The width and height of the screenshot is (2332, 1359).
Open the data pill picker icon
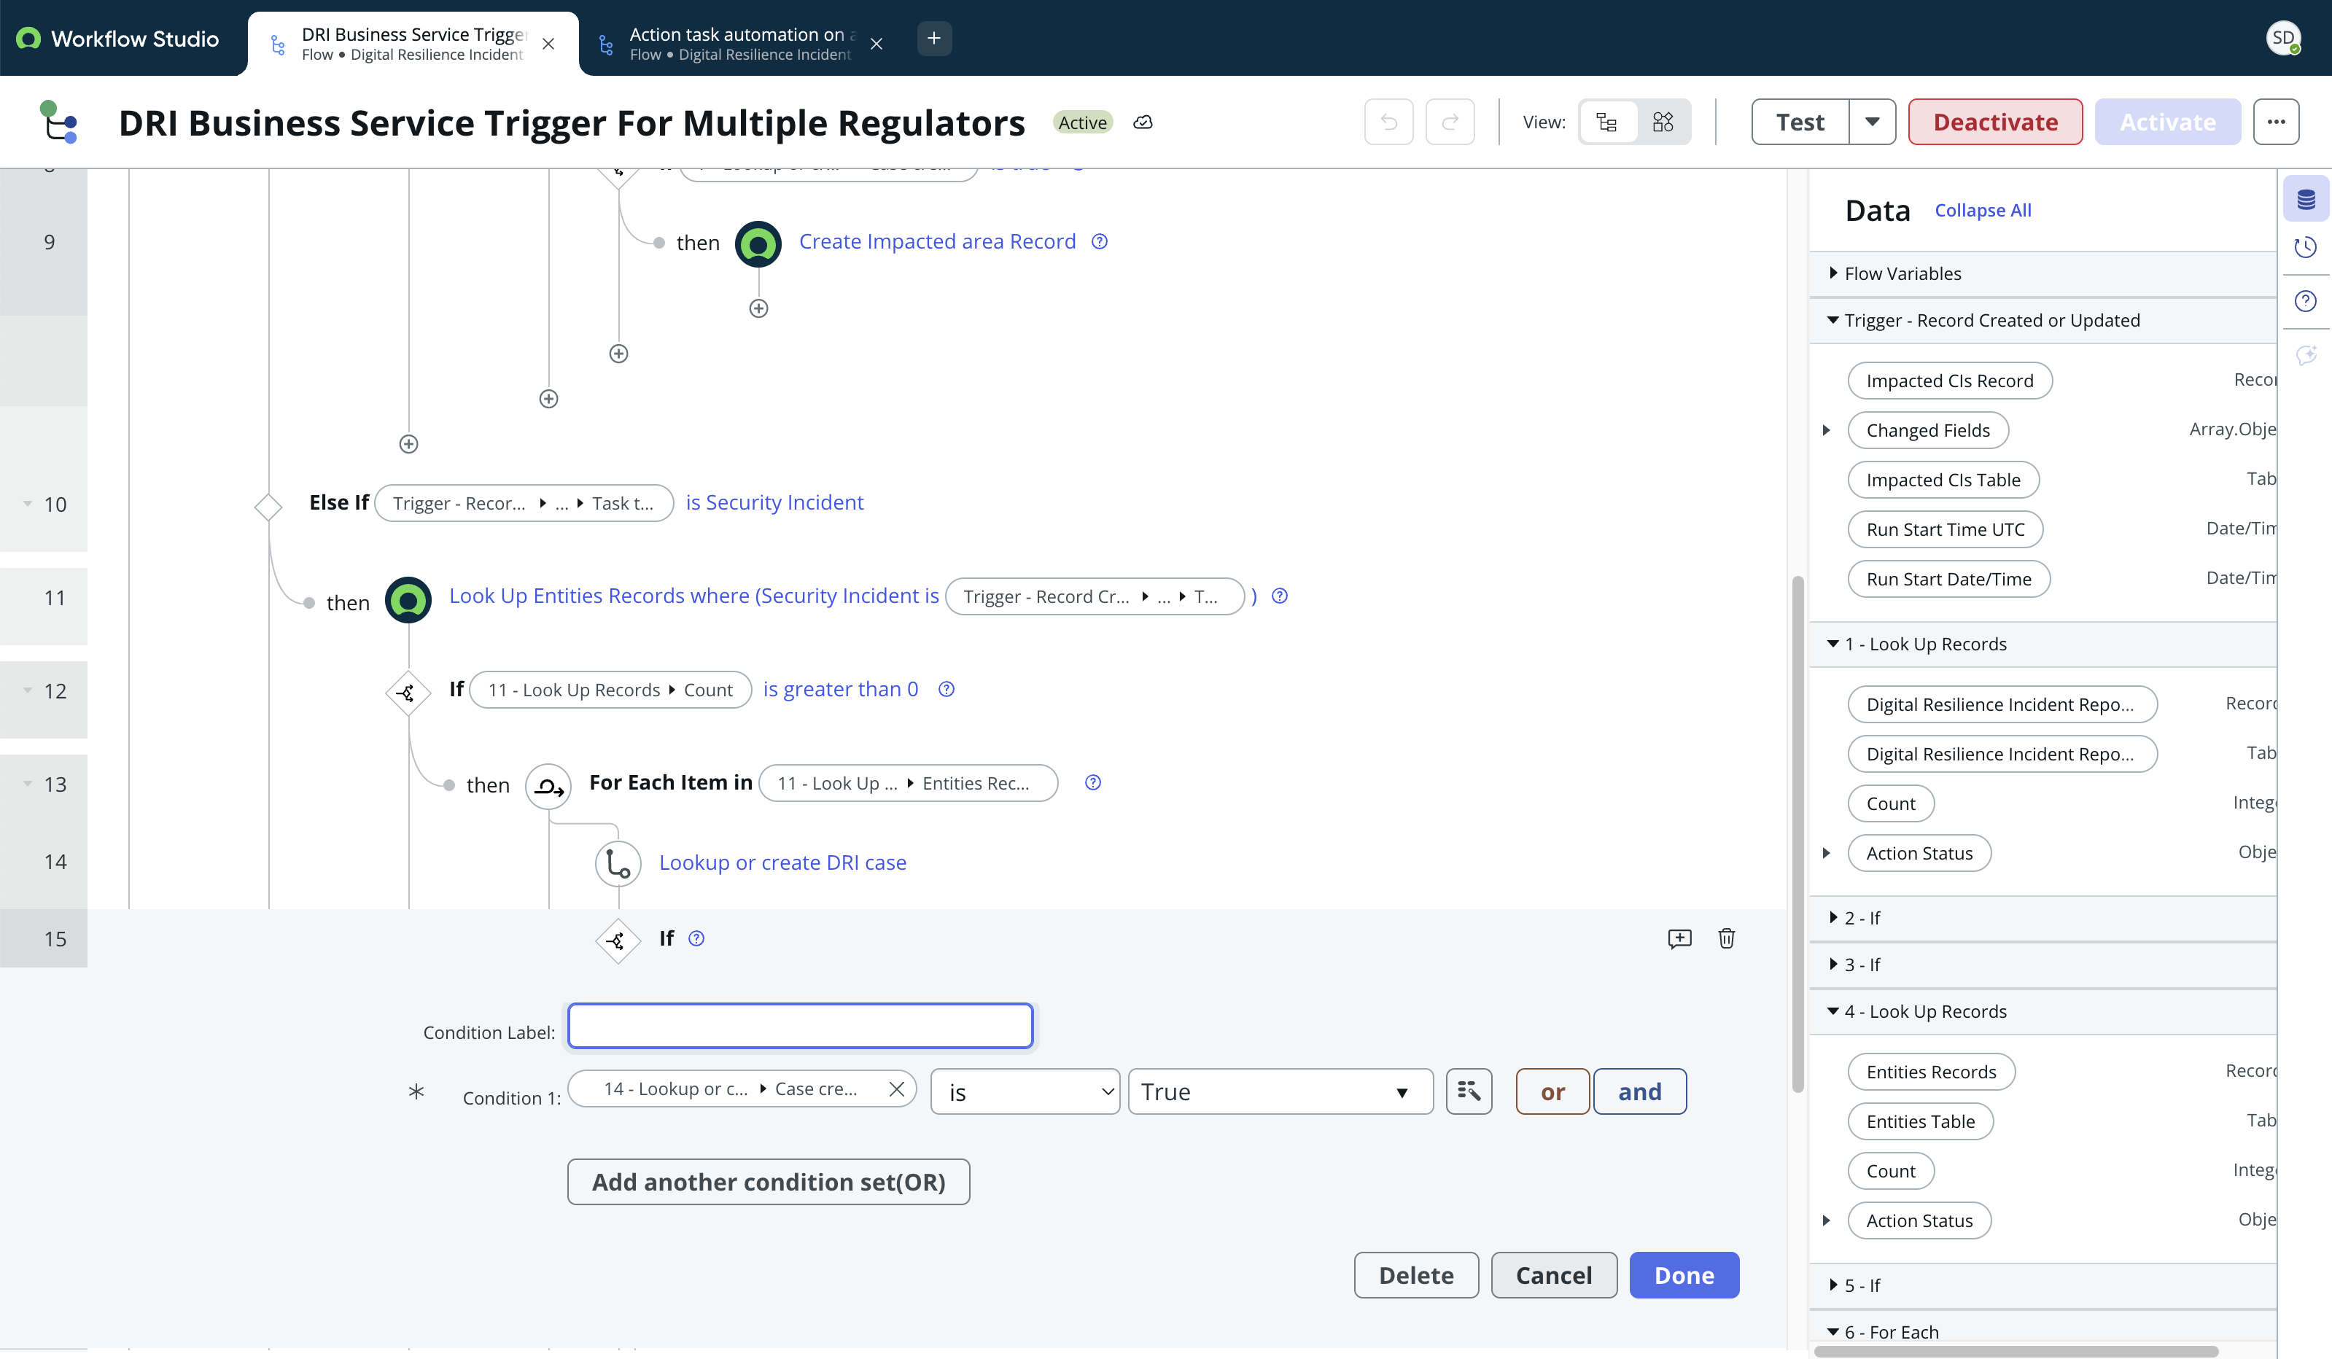[x=1469, y=1091]
